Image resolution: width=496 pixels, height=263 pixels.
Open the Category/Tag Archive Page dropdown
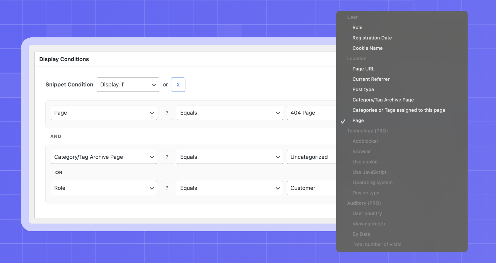click(x=104, y=157)
